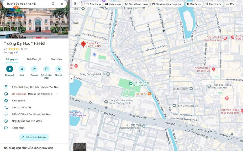Save the place with the Lưu icon
This screenshot has width=243, height=151.
22,69
